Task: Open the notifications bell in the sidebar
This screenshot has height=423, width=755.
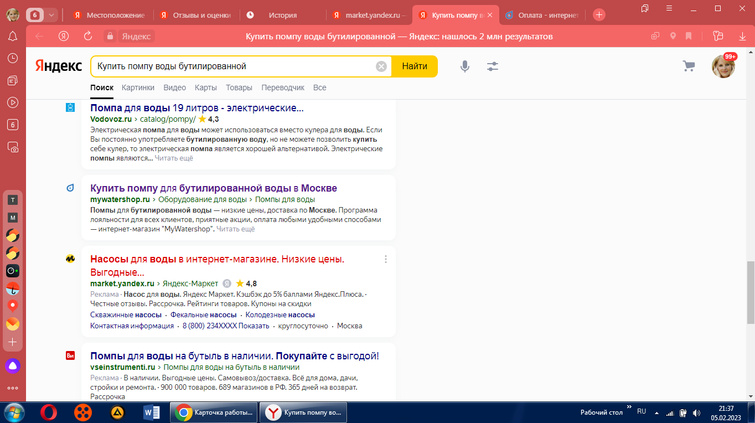Action: (13, 37)
